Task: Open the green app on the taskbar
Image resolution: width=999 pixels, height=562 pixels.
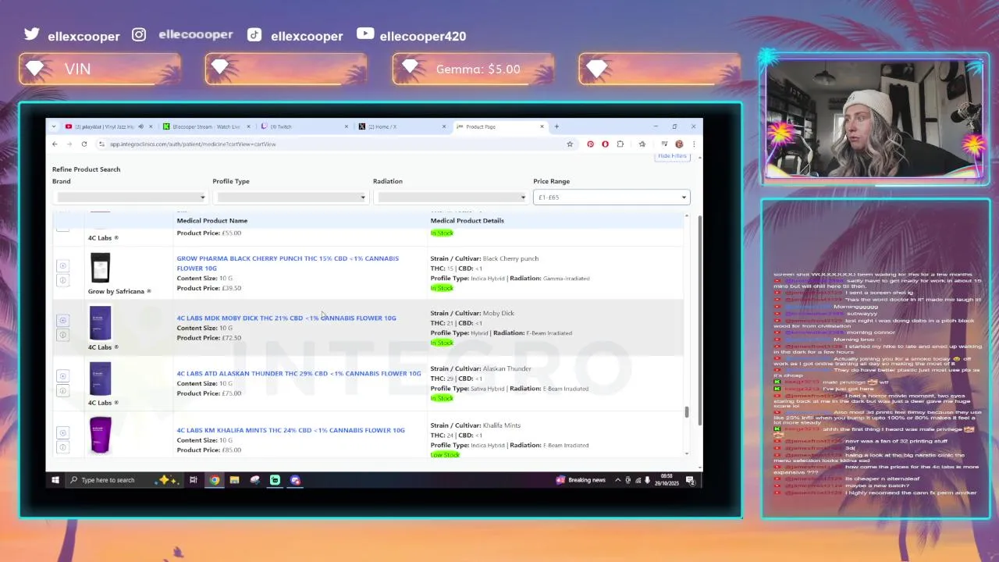Action: point(275,480)
